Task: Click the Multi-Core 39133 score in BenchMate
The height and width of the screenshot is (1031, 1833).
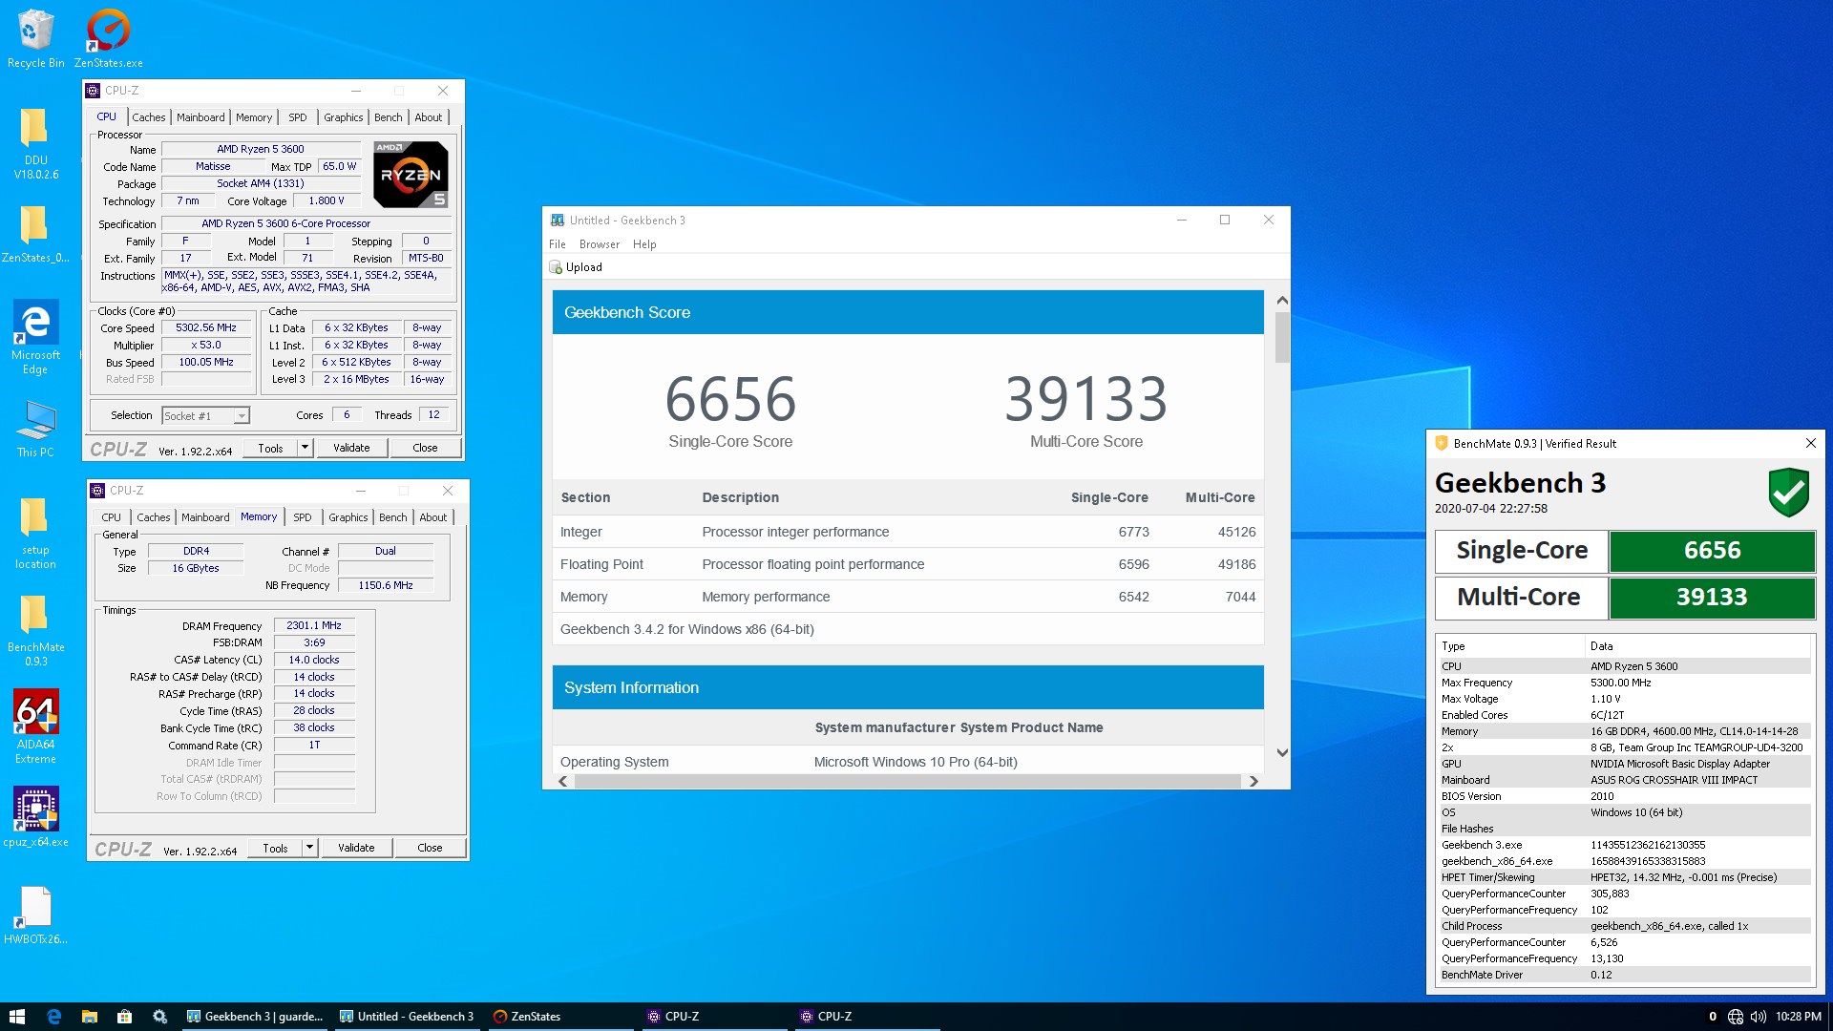Action: (x=1712, y=598)
